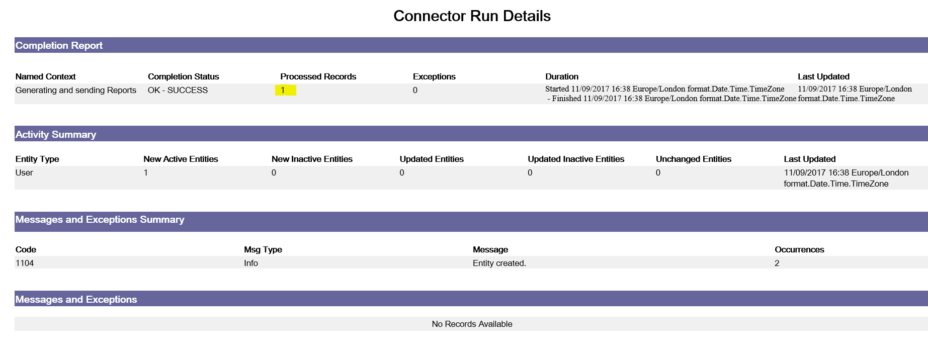Viewport: 928px width, 351px height.
Task: Click the 'Entity created.' message cell
Action: [499, 263]
